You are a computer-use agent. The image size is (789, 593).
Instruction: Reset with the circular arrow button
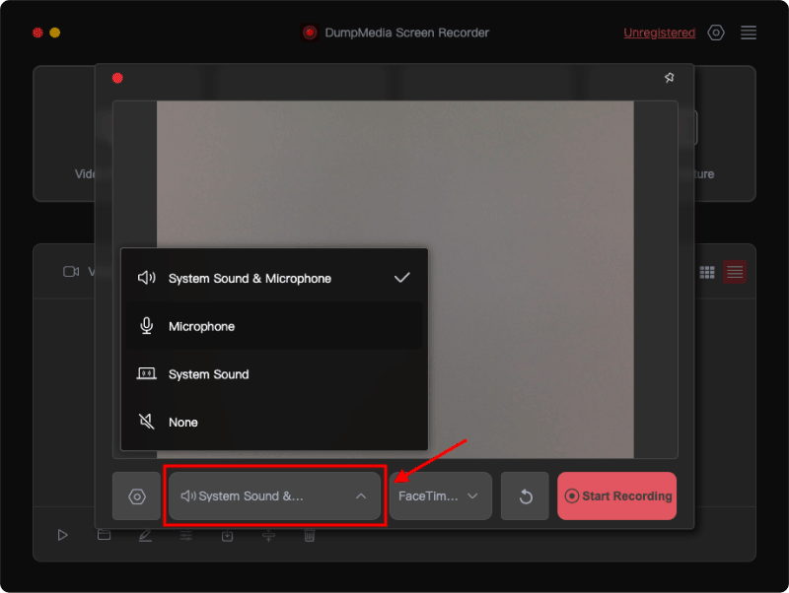[x=525, y=496]
